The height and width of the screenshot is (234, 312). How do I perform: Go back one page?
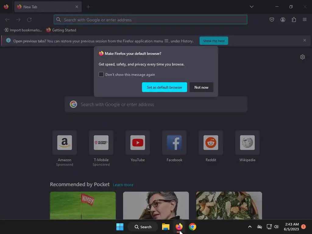coord(7,20)
